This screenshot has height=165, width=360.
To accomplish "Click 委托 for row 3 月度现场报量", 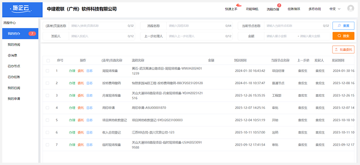I will coord(81,96).
